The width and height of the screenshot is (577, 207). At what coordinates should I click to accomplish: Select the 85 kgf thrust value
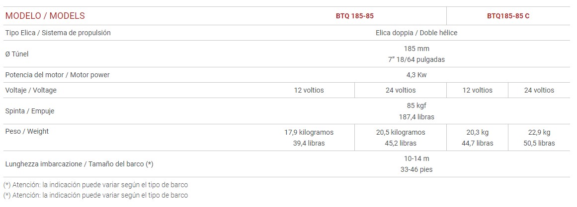tap(416, 105)
